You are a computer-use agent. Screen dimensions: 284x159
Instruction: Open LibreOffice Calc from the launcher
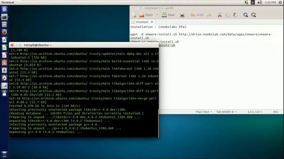pos(4,48)
